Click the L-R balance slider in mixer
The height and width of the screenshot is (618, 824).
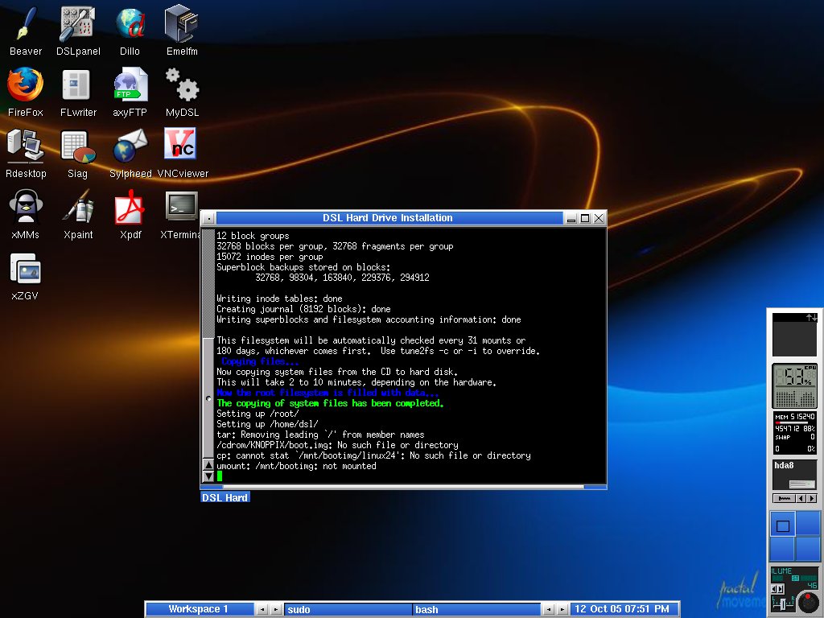783,604
